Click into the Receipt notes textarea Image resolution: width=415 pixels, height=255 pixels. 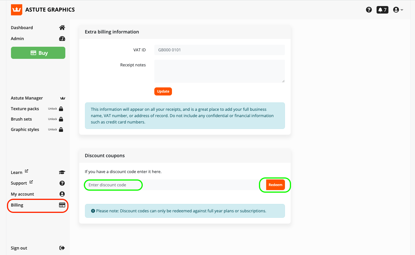219,71
